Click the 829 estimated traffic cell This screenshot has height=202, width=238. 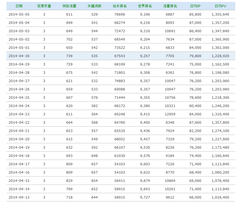[x=69, y=181]
